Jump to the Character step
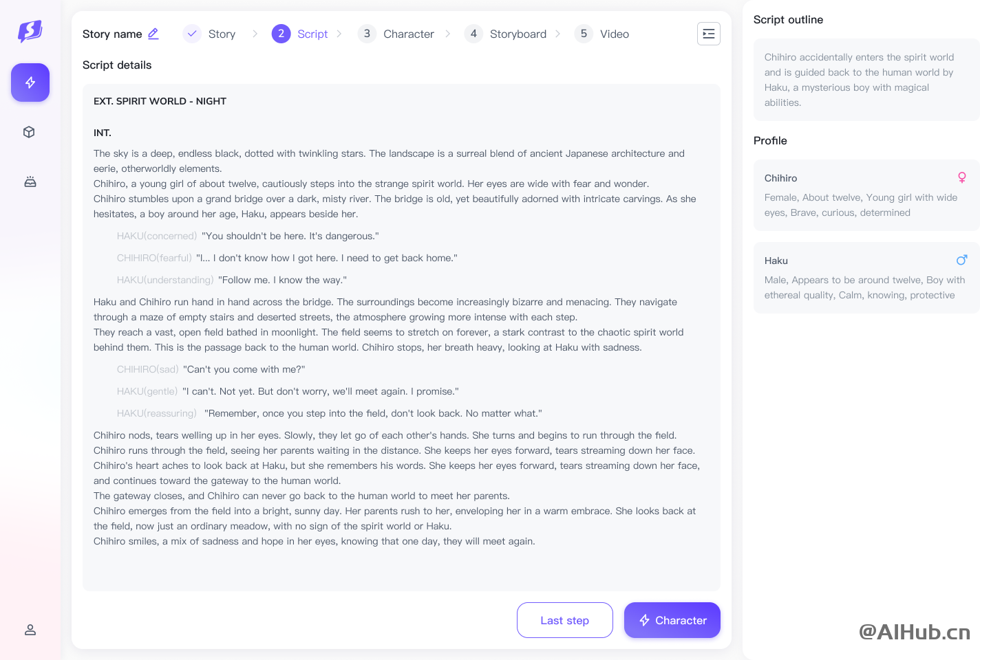This screenshot has height=660, width=991. [x=396, y=34]
